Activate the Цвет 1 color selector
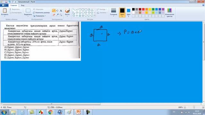The height and width of the screenshot is (115, 205). click(x=122, y=12)
